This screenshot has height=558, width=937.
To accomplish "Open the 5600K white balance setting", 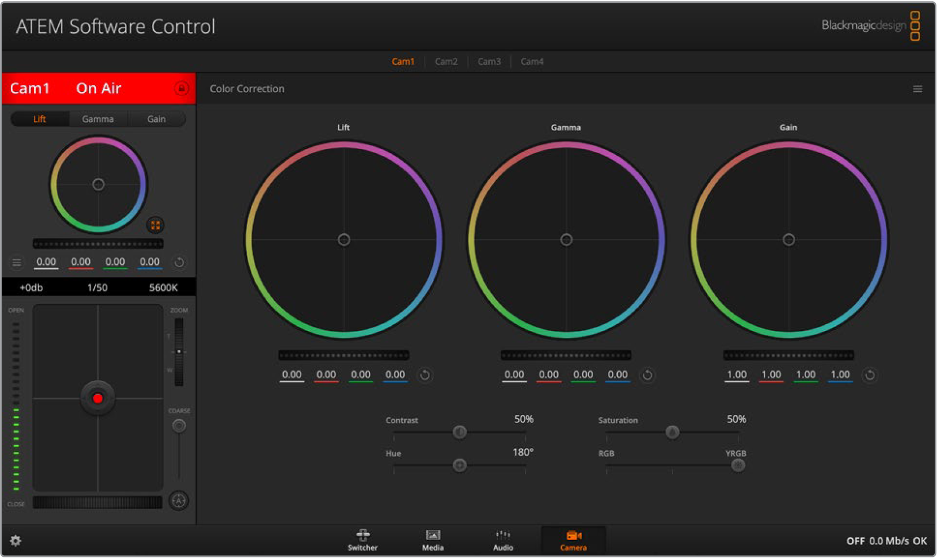I will pyautogui.click(x=163, y=287).
